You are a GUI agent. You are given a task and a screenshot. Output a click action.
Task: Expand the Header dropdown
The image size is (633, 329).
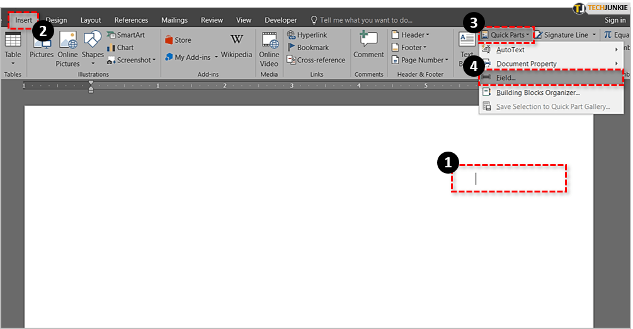[x=410, y=35]
